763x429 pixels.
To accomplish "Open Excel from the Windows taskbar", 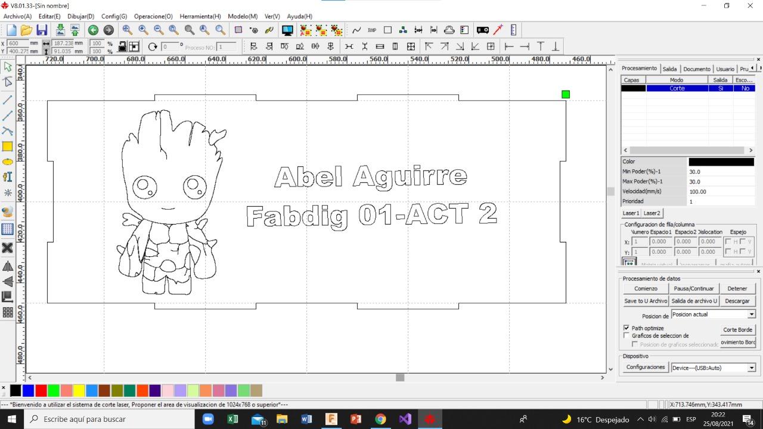I will [233, 419].
